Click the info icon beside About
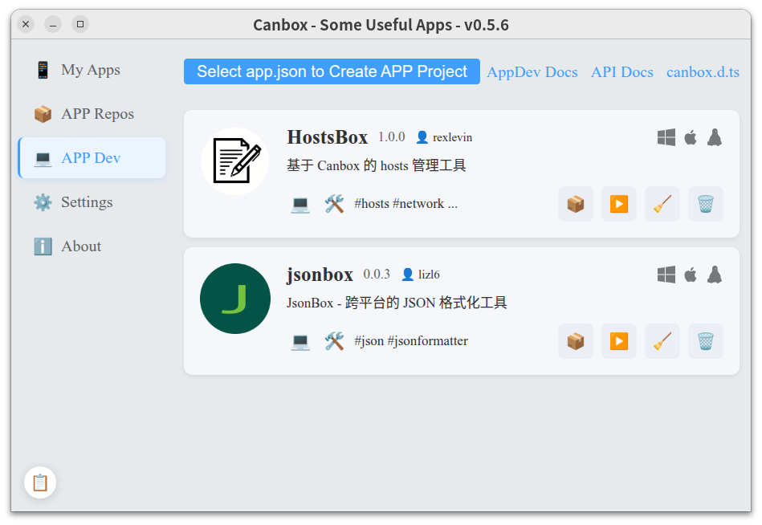This screenshot has height=525, width=762. 43,246
